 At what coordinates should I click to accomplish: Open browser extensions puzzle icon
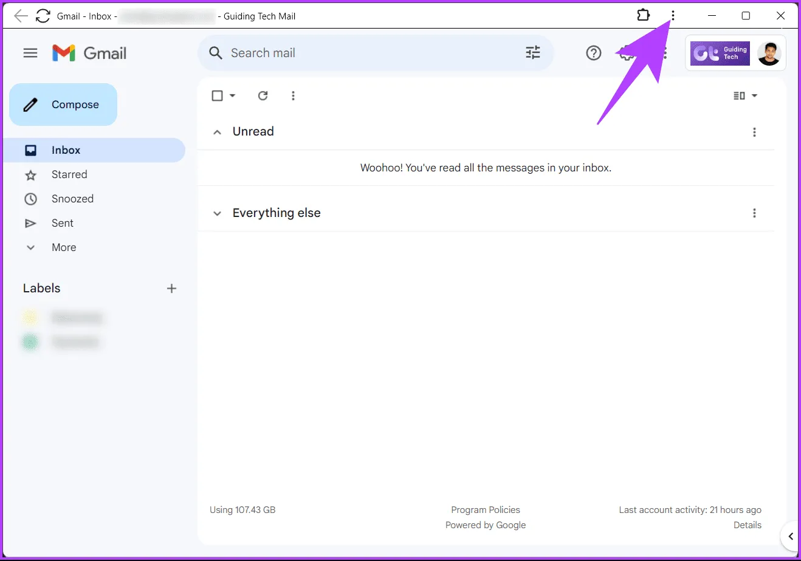tap(643, 16)
